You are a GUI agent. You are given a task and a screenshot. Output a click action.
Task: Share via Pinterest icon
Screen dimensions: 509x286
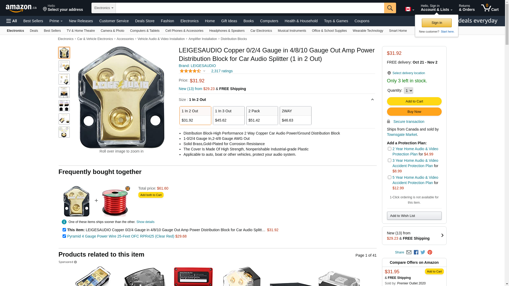click(x=429, y=252)
